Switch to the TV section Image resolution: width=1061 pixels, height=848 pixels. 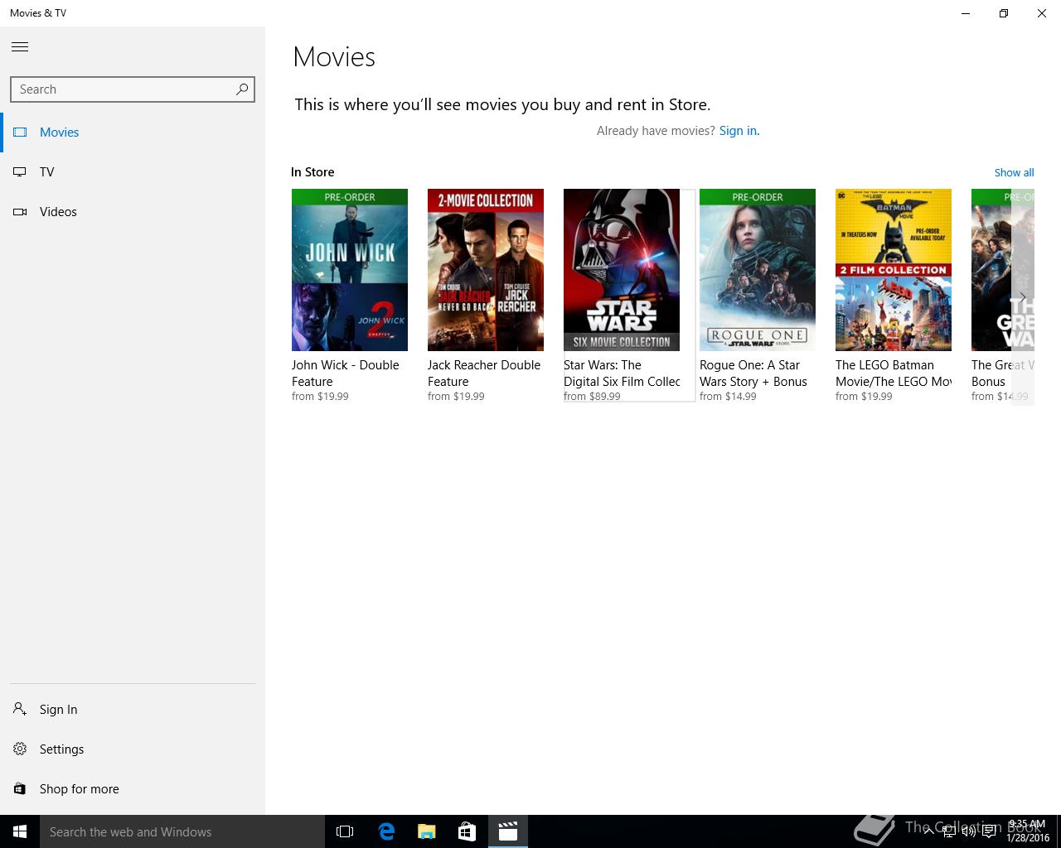(133, 172)
